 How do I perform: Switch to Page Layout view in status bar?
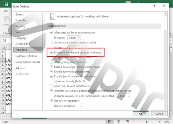pyautogui.click(x=119, y=121)
